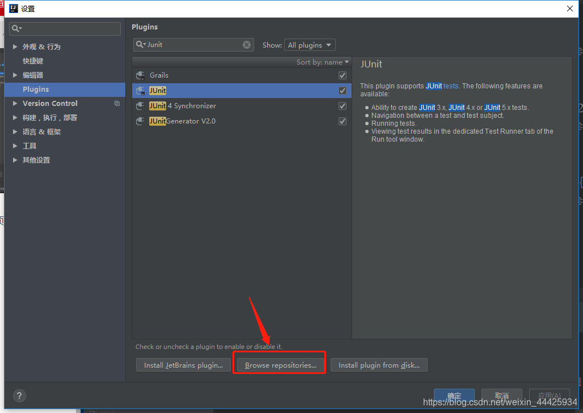Viewport: 583px width, 413px height.
Task: Select the JUnit 4 Synchronizer plugin row
Action: (242, 106)
